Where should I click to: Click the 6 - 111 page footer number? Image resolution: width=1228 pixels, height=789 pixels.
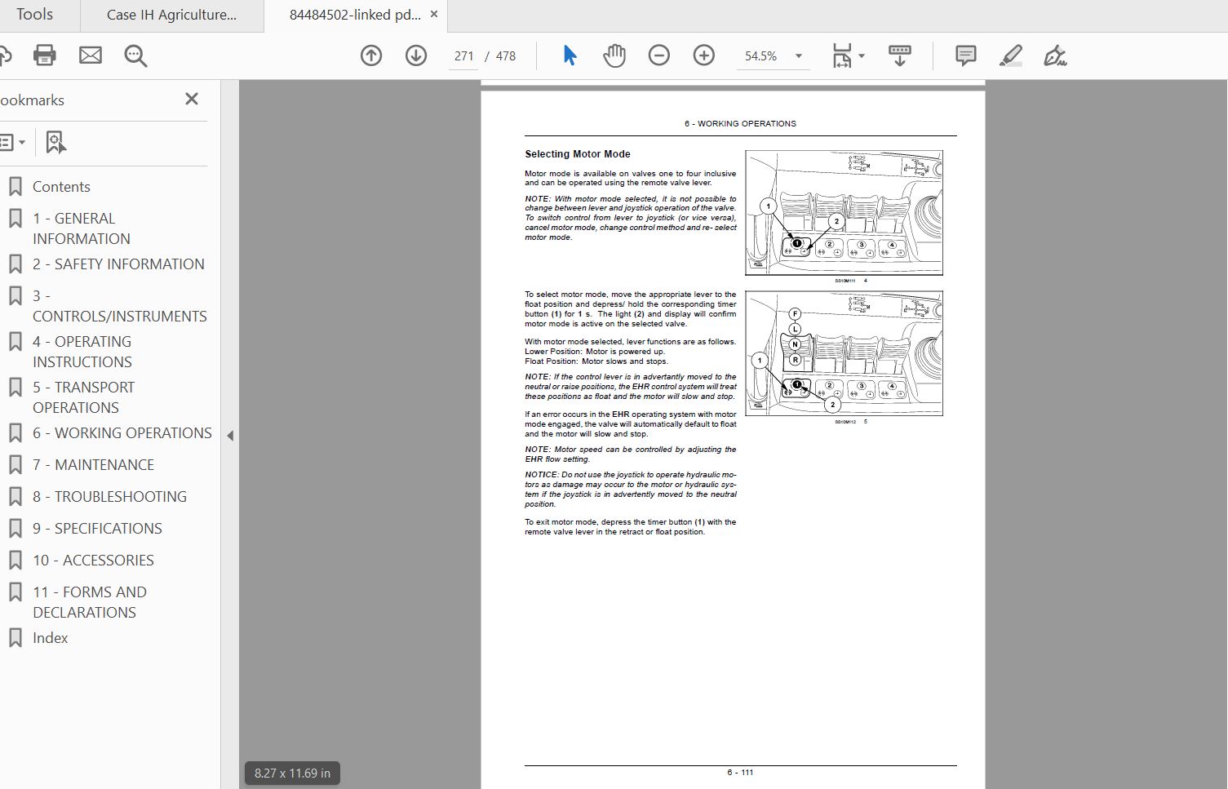pos(740,773)
